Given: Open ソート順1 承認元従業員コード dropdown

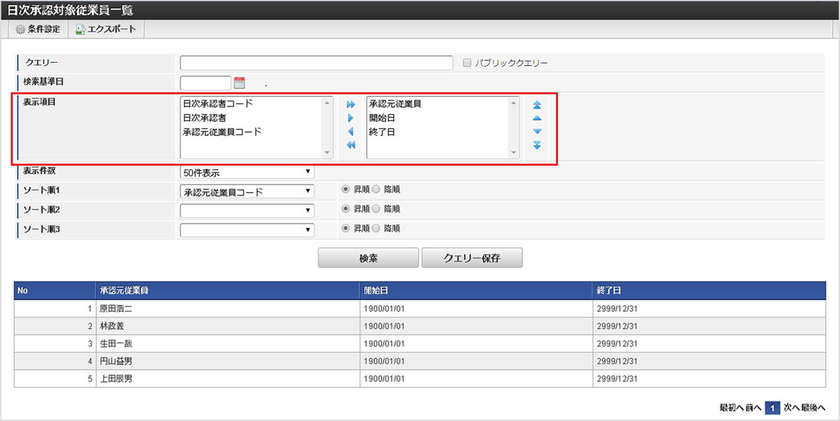Looking at the screenshot, I should point(247,191).
